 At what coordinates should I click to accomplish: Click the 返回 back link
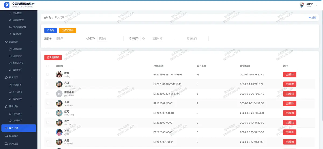tap(312, 17)
